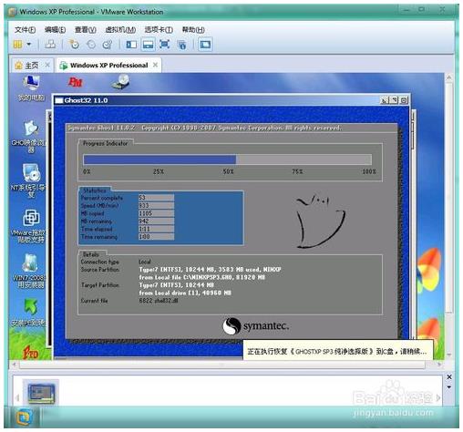Close the Windows XP Professional tab
The height and width of the screenshot is (432, 463).
click(x=155, y=65)
